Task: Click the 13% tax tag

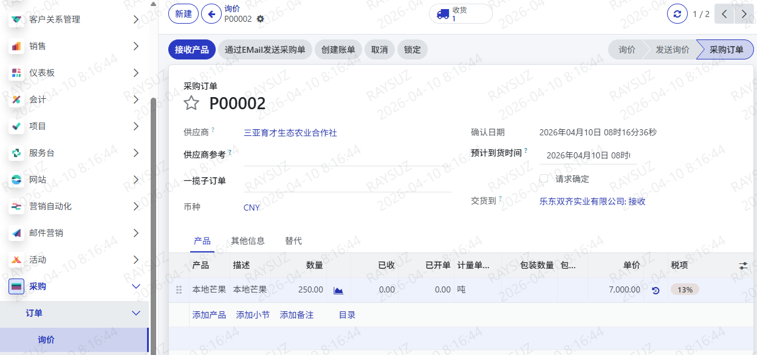Action: 685,290
